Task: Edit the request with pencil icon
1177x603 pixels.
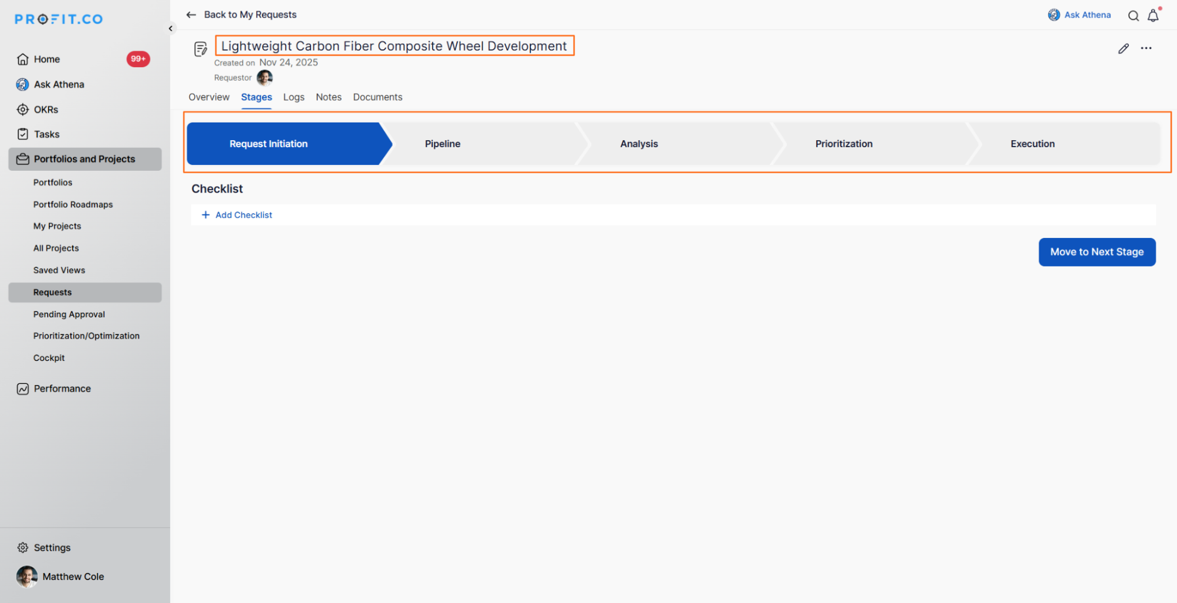Action: 1123,48
